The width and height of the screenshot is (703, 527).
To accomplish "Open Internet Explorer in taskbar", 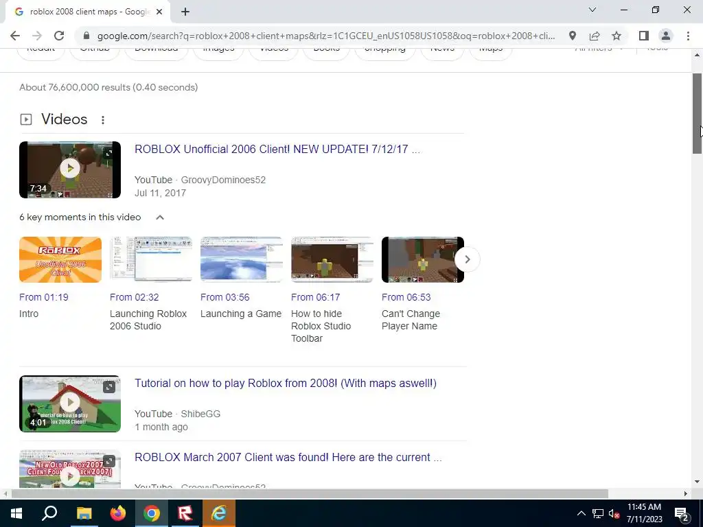I will (219, 513).
